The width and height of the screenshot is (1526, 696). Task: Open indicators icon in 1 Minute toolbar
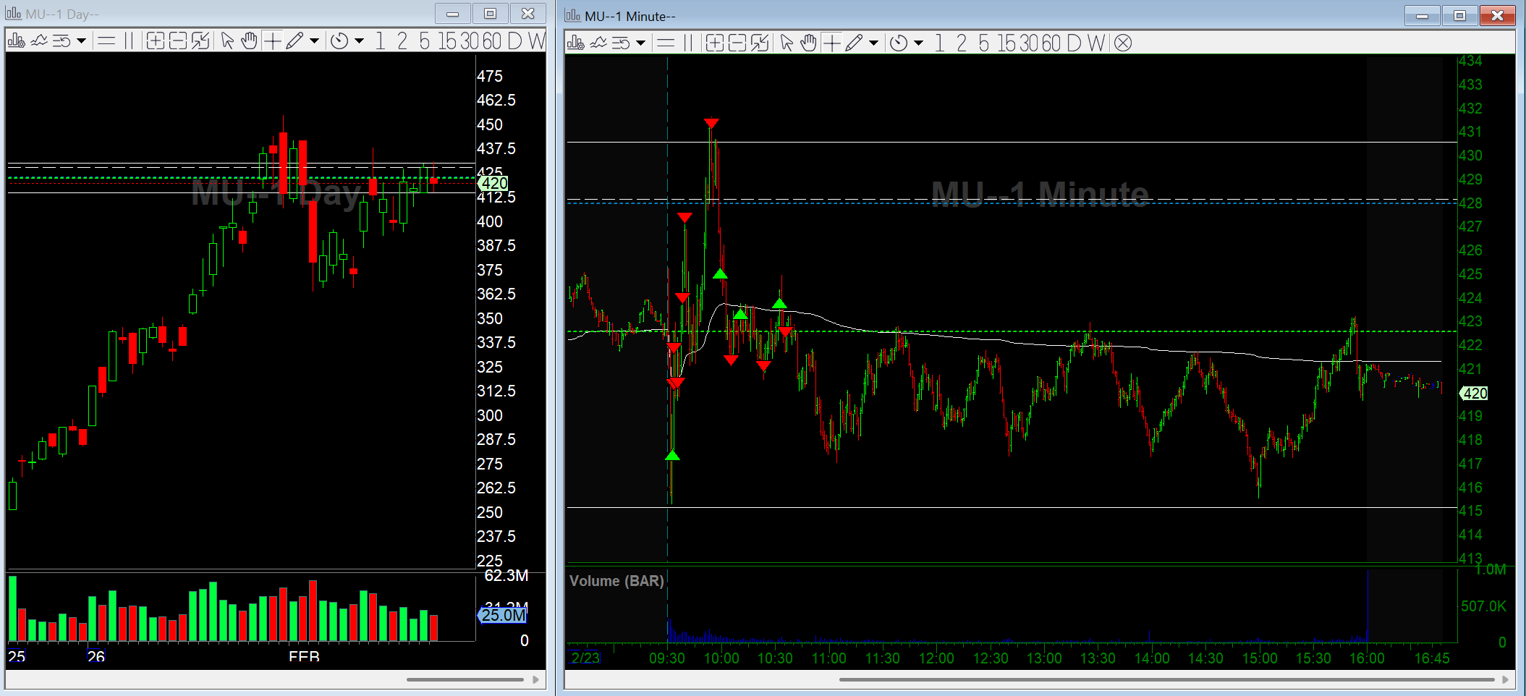tap(598, 43)
